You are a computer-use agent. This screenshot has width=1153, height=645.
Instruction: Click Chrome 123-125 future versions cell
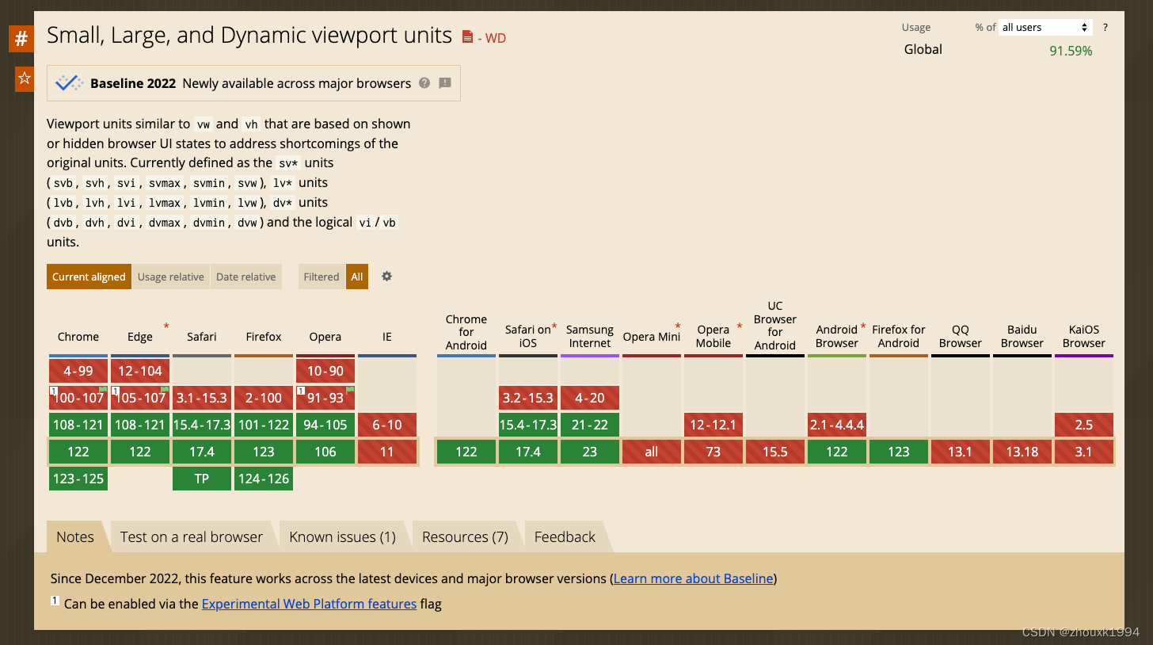[x=78, y=479]
